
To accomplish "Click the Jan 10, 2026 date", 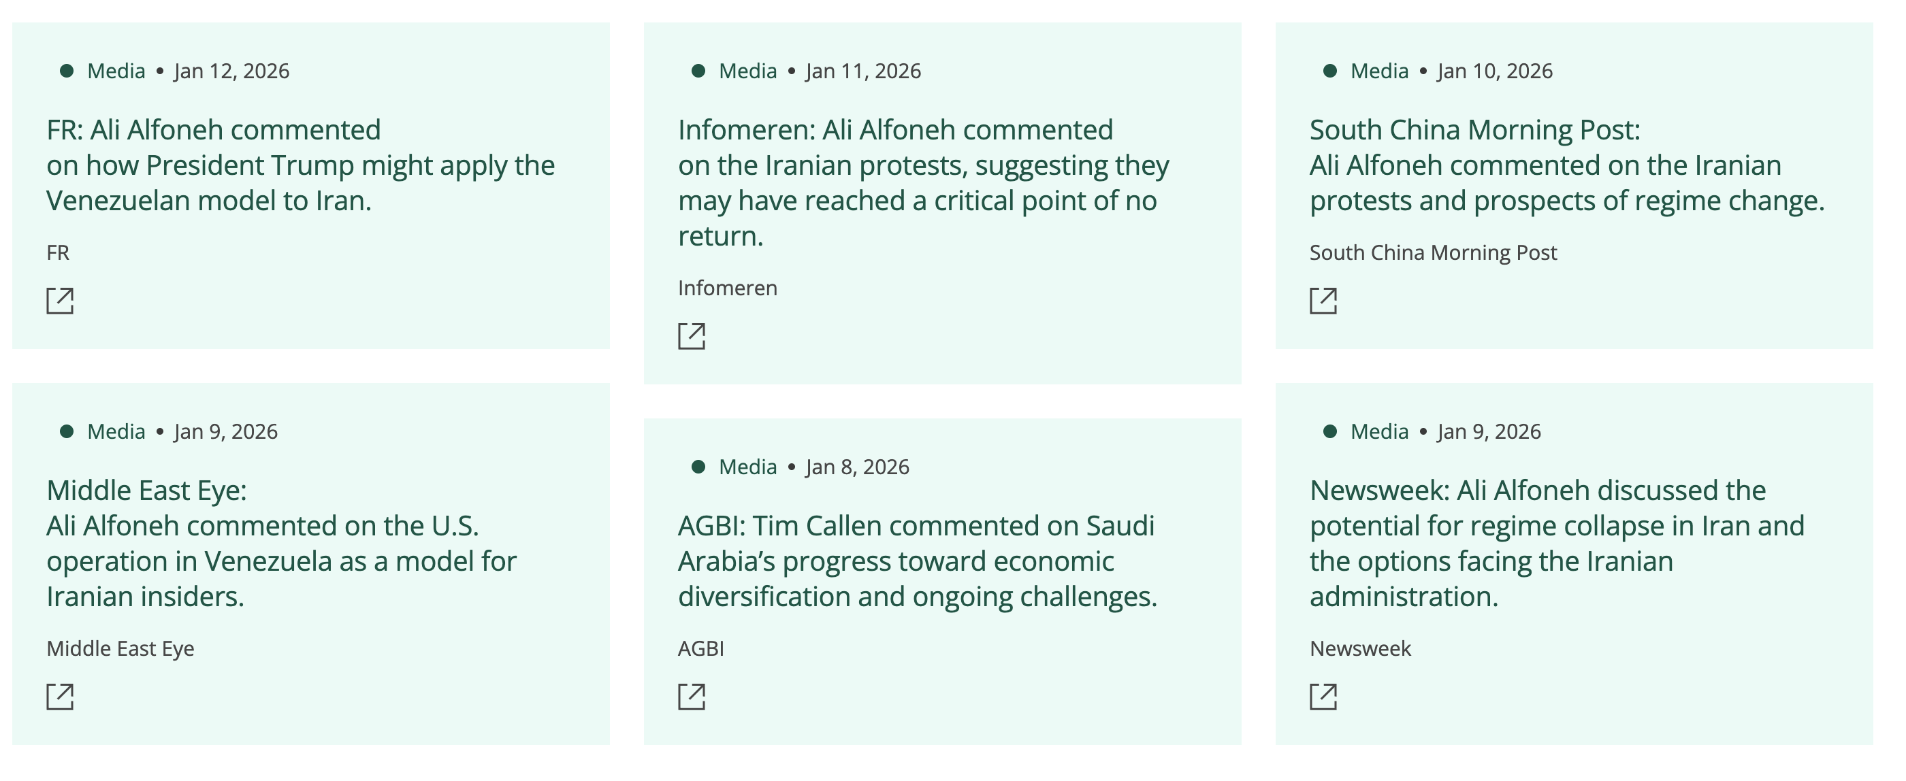I will coord(1495,71).
